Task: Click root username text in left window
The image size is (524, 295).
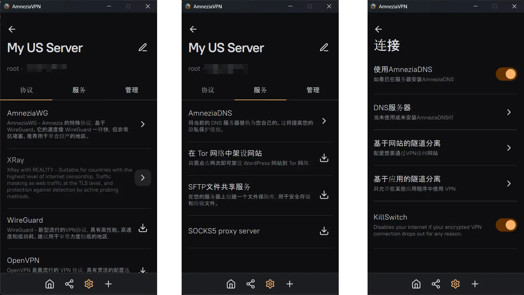Action: [x=13, y=69]
